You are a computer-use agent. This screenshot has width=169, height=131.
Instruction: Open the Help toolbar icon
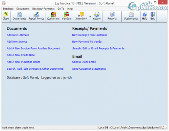(145, 16)
